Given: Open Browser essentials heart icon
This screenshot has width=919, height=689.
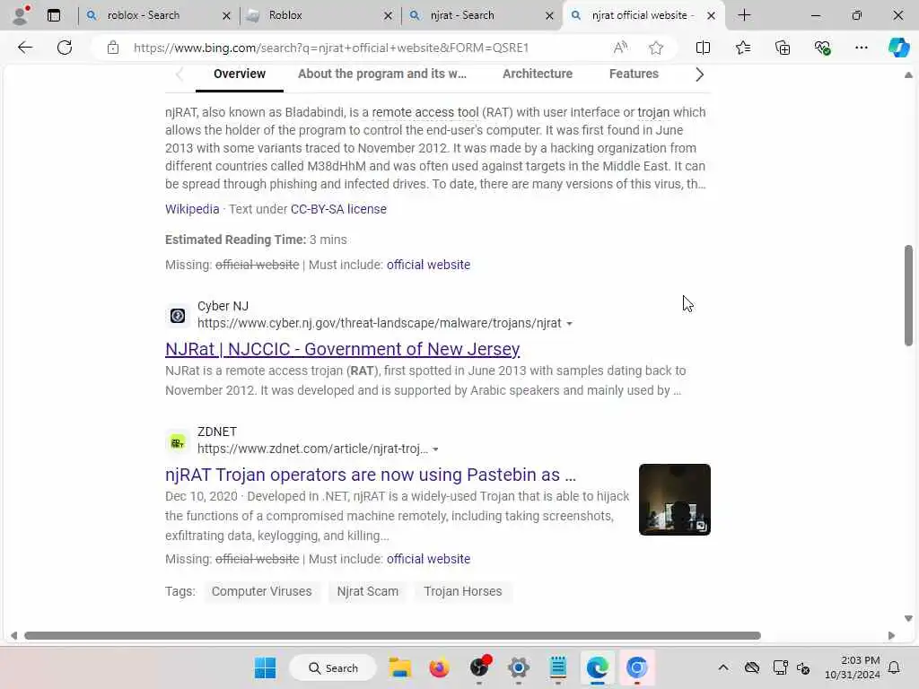Looking at the screenshot, I should click(822, 48).
